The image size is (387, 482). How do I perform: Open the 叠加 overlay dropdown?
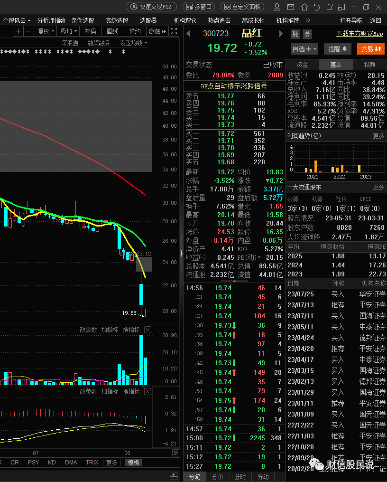[x=68, y=31]
